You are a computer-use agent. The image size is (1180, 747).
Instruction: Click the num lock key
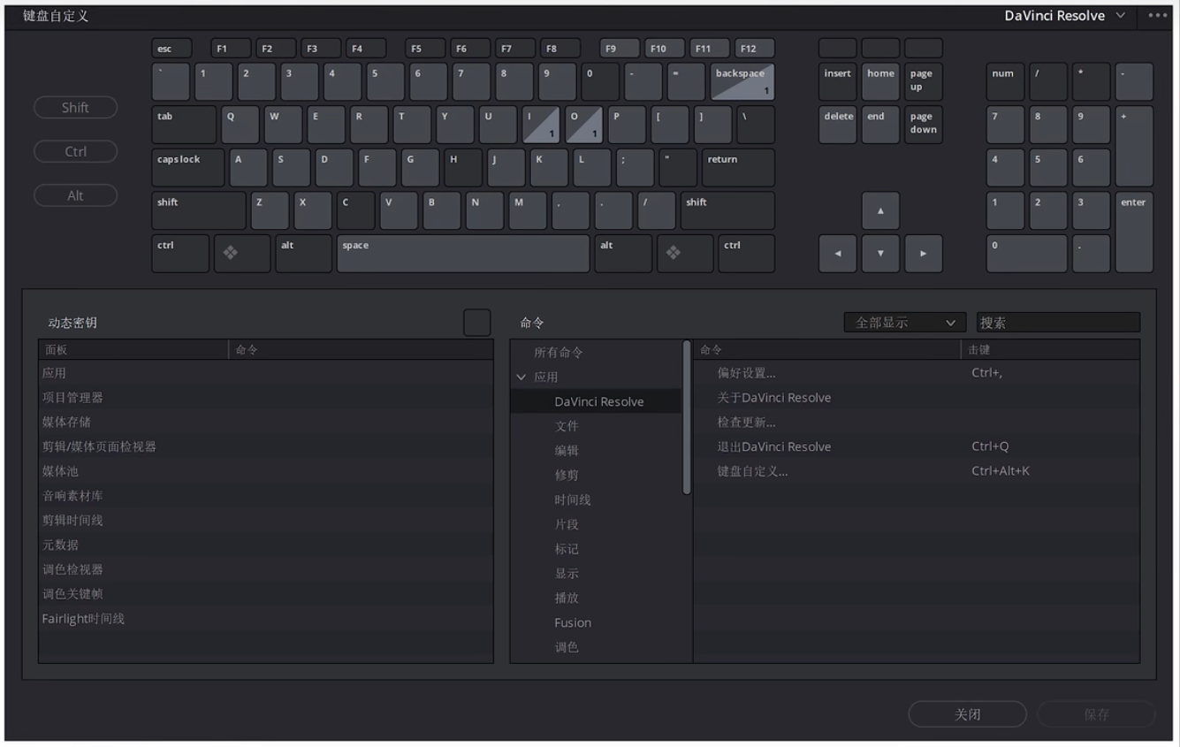pyautogui.click(x=1005, y=81)
